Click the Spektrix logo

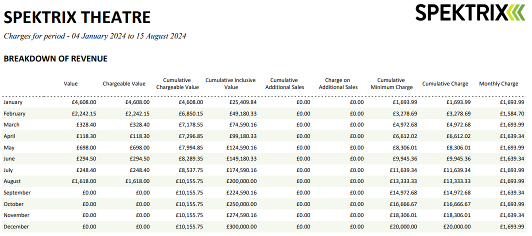click(x=470, y=12)
